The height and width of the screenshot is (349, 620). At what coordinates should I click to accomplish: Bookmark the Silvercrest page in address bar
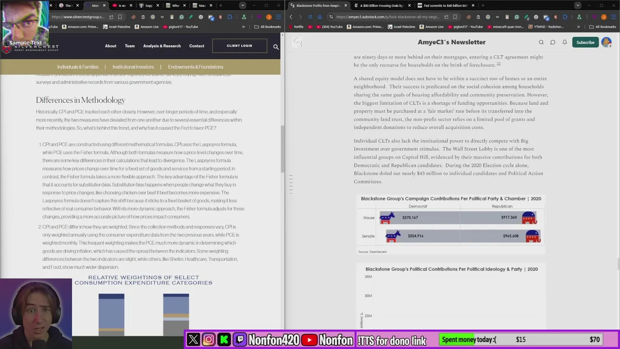click(x=120, y=17)
